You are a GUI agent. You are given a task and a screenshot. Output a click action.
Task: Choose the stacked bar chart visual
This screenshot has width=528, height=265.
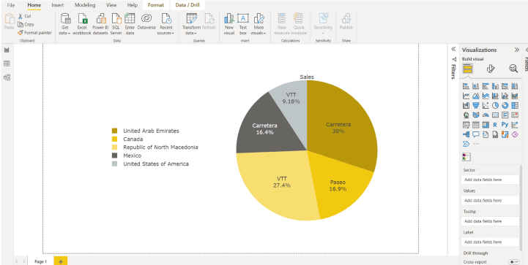(466, 86)
